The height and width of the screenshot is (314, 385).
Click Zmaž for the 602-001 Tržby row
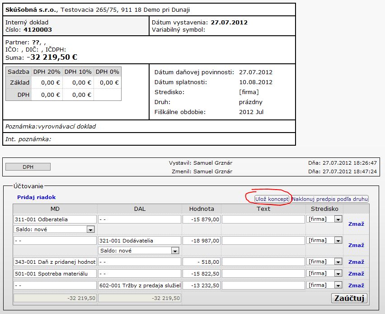(x=356, y=286)
